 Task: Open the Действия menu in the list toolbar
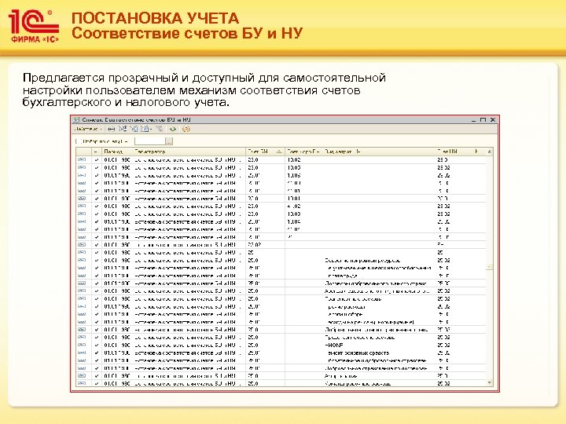click(88, 129)
